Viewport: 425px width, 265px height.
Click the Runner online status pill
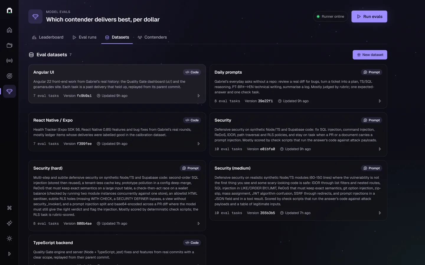[x=330, y=16]
